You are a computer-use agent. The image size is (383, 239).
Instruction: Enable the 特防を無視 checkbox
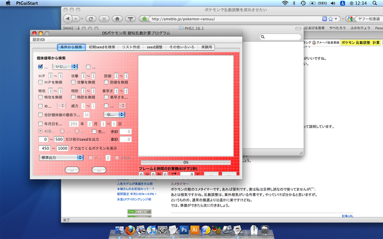click(x=73, y=97)
